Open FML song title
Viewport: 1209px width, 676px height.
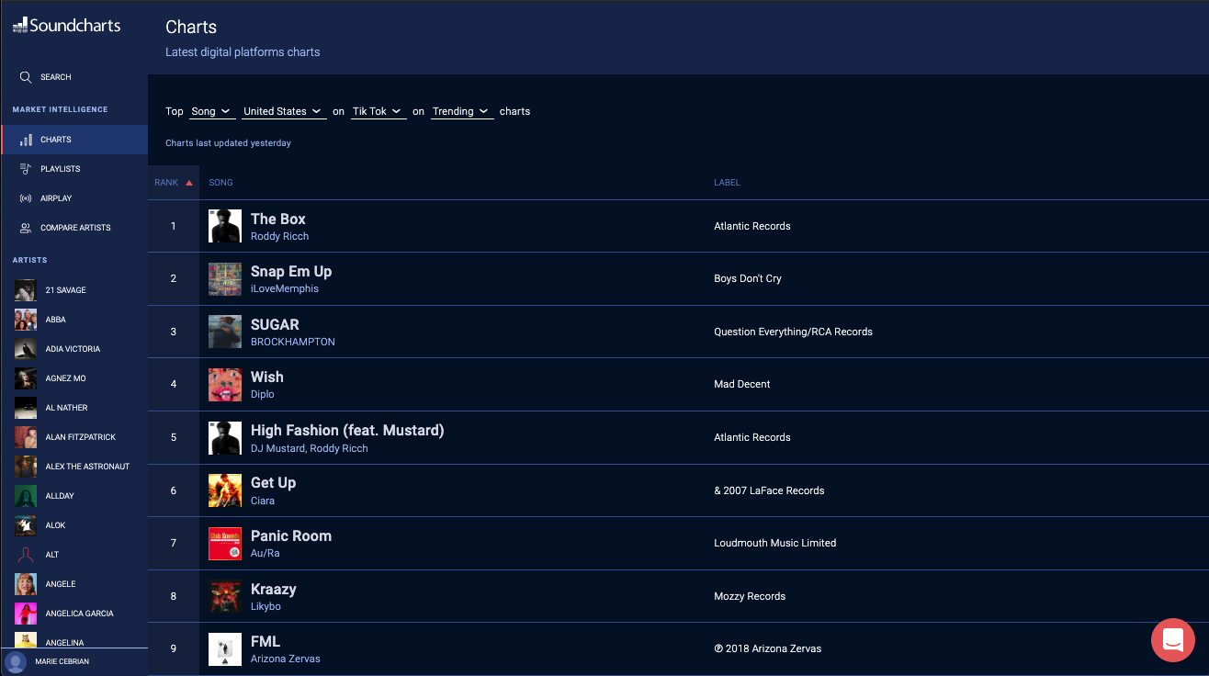(x=266, y=641)
